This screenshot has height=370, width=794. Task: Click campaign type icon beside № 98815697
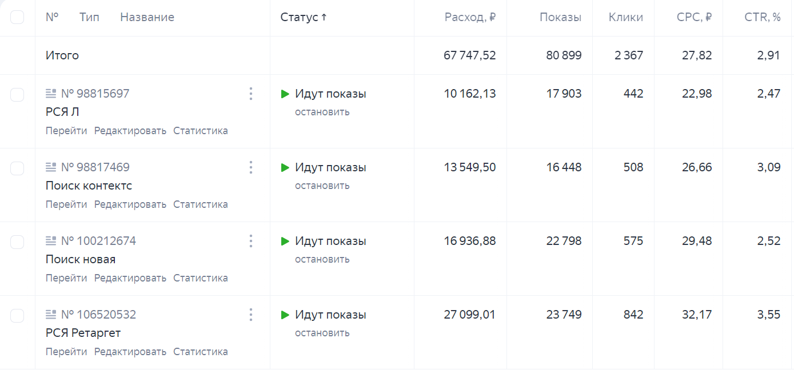pos(51,94)
